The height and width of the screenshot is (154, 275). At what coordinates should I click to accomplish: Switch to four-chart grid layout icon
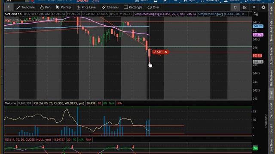pos(244,7)
